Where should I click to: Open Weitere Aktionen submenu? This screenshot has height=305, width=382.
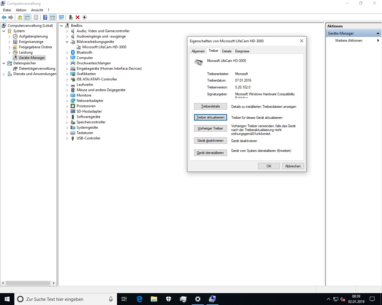(353, 41)
